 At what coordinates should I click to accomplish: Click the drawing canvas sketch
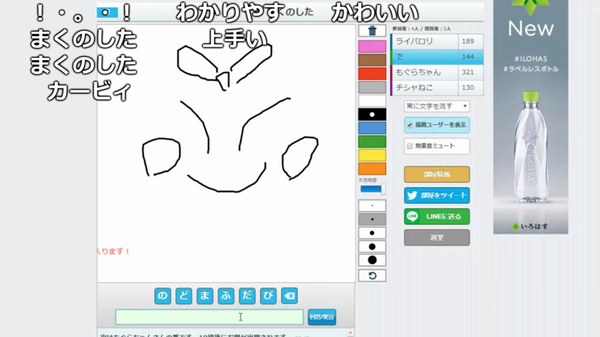click(226, 153)
